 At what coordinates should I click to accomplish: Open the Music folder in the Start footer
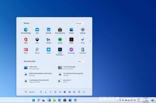(x=50, y=92)
